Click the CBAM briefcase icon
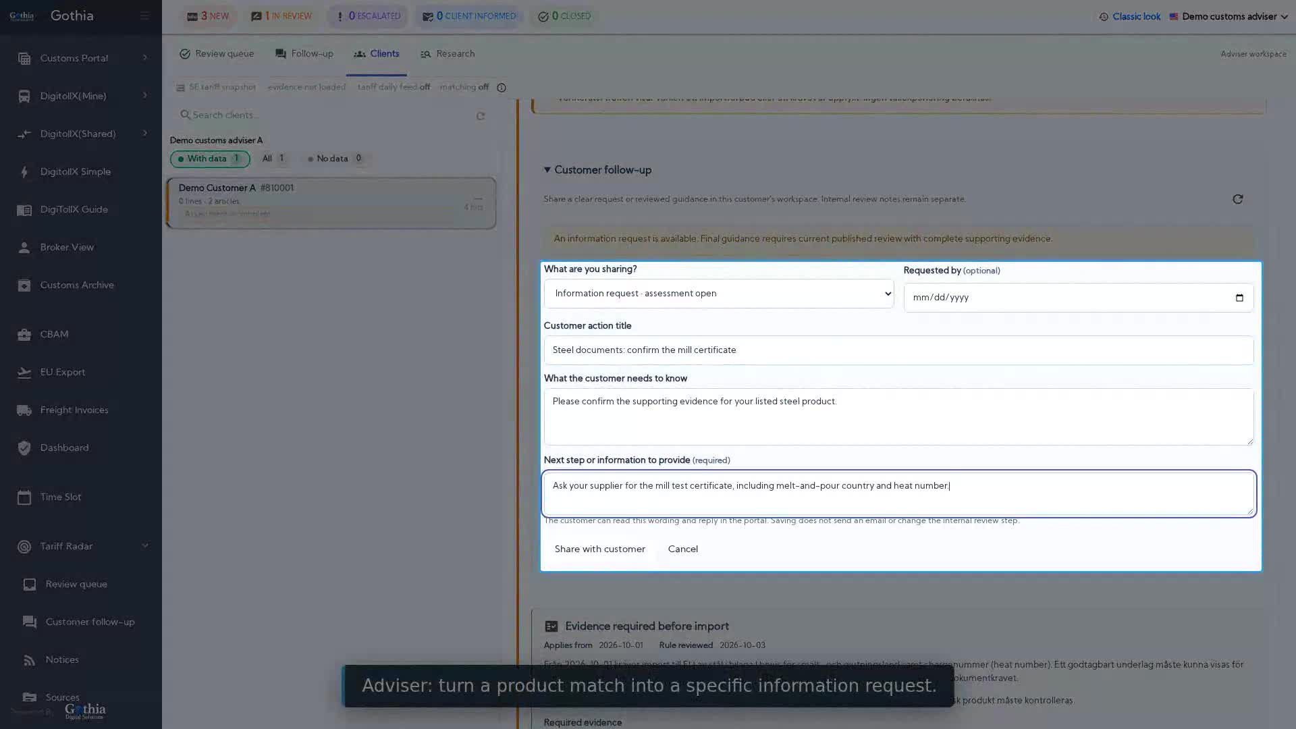This screenshot has width=1296, height=729. coord(24,335)
